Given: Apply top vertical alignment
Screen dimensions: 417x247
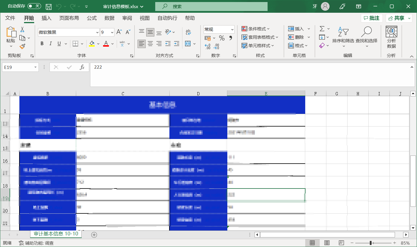Looking at the screenshot, I should pos(141,32).
